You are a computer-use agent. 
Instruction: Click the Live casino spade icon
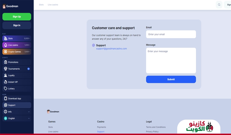(5, 45)
